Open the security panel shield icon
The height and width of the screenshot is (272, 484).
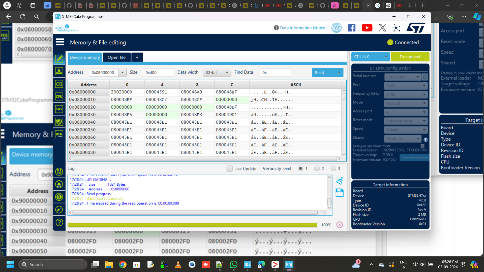pos(59,121)
